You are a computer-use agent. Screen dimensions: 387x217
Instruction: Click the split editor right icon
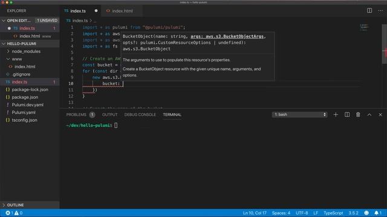tap(369, 11)
